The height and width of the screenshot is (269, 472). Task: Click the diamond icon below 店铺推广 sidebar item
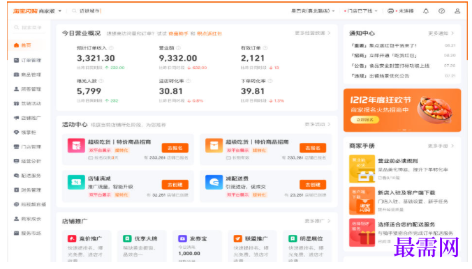pyautogui.click(x=16, y=132)
